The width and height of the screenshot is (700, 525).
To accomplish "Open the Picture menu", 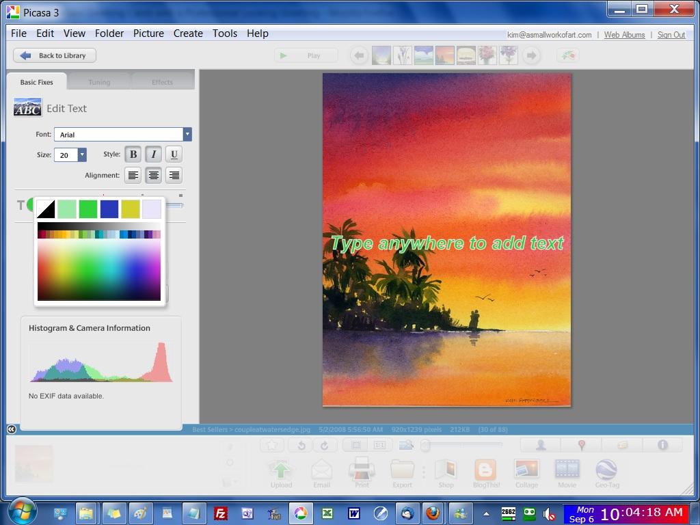I will pos(148,33).
